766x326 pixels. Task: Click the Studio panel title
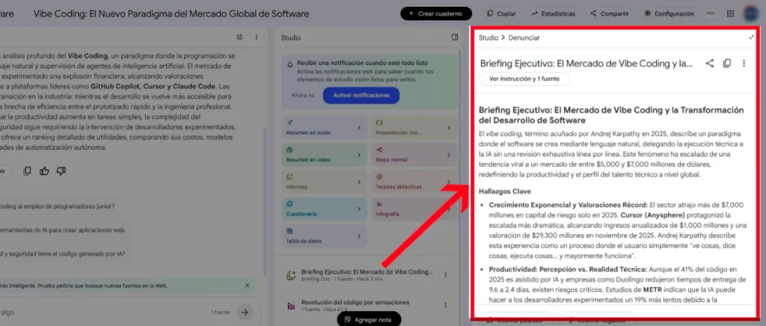(291, 37)
